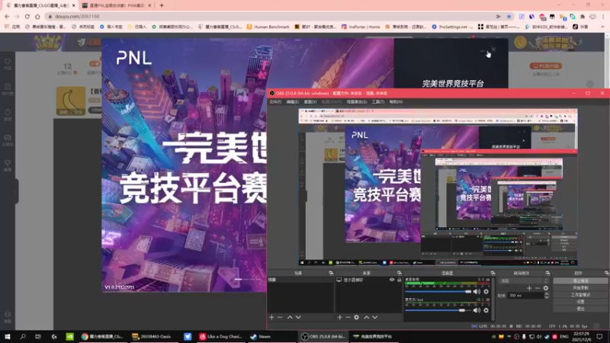The image size is (610, 343).
Task: Remove the scene transition with the minus icon
Action: tap(538, 288)
